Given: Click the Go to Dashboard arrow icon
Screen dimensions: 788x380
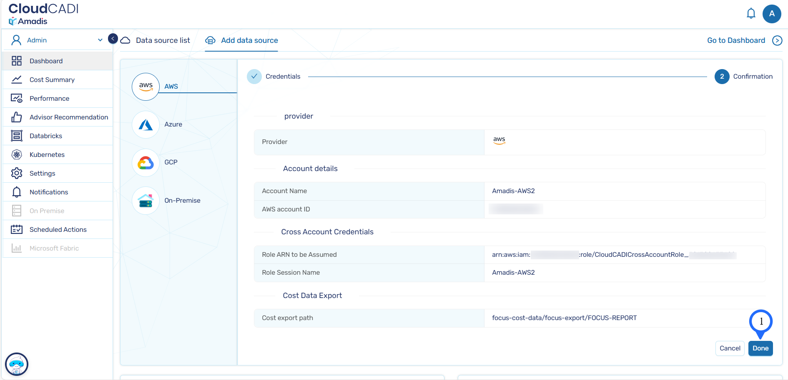Looking at the screenshot, I should [x=777, y=40].
